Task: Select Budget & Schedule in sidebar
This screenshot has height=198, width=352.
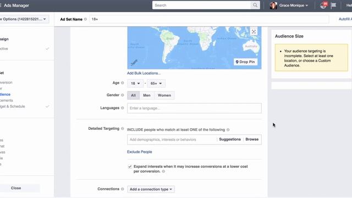Action: (x=12, y=106)
